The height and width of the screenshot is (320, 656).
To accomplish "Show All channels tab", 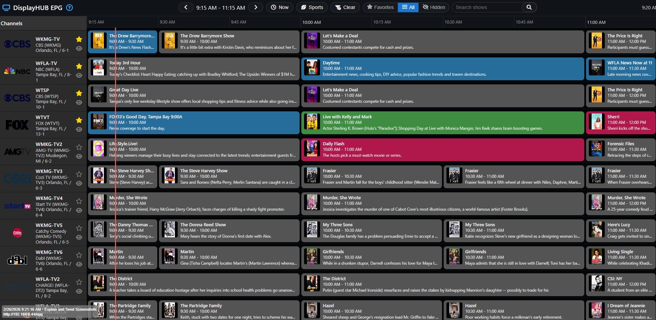I will [x=408, y=7].
